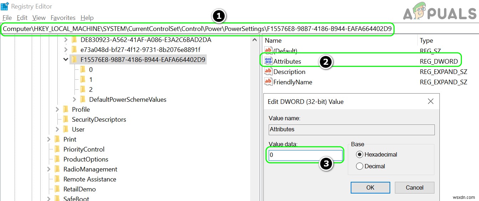
Task: Click the SecurityDescriptors folder icon
Action: [x=66, y=119]
